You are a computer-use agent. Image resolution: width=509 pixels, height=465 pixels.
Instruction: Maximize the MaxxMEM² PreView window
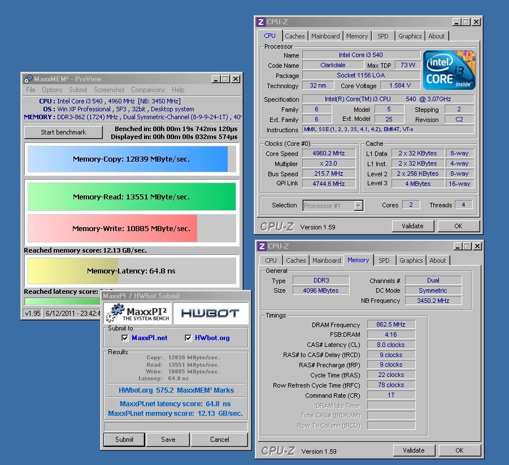pos(225,79)
